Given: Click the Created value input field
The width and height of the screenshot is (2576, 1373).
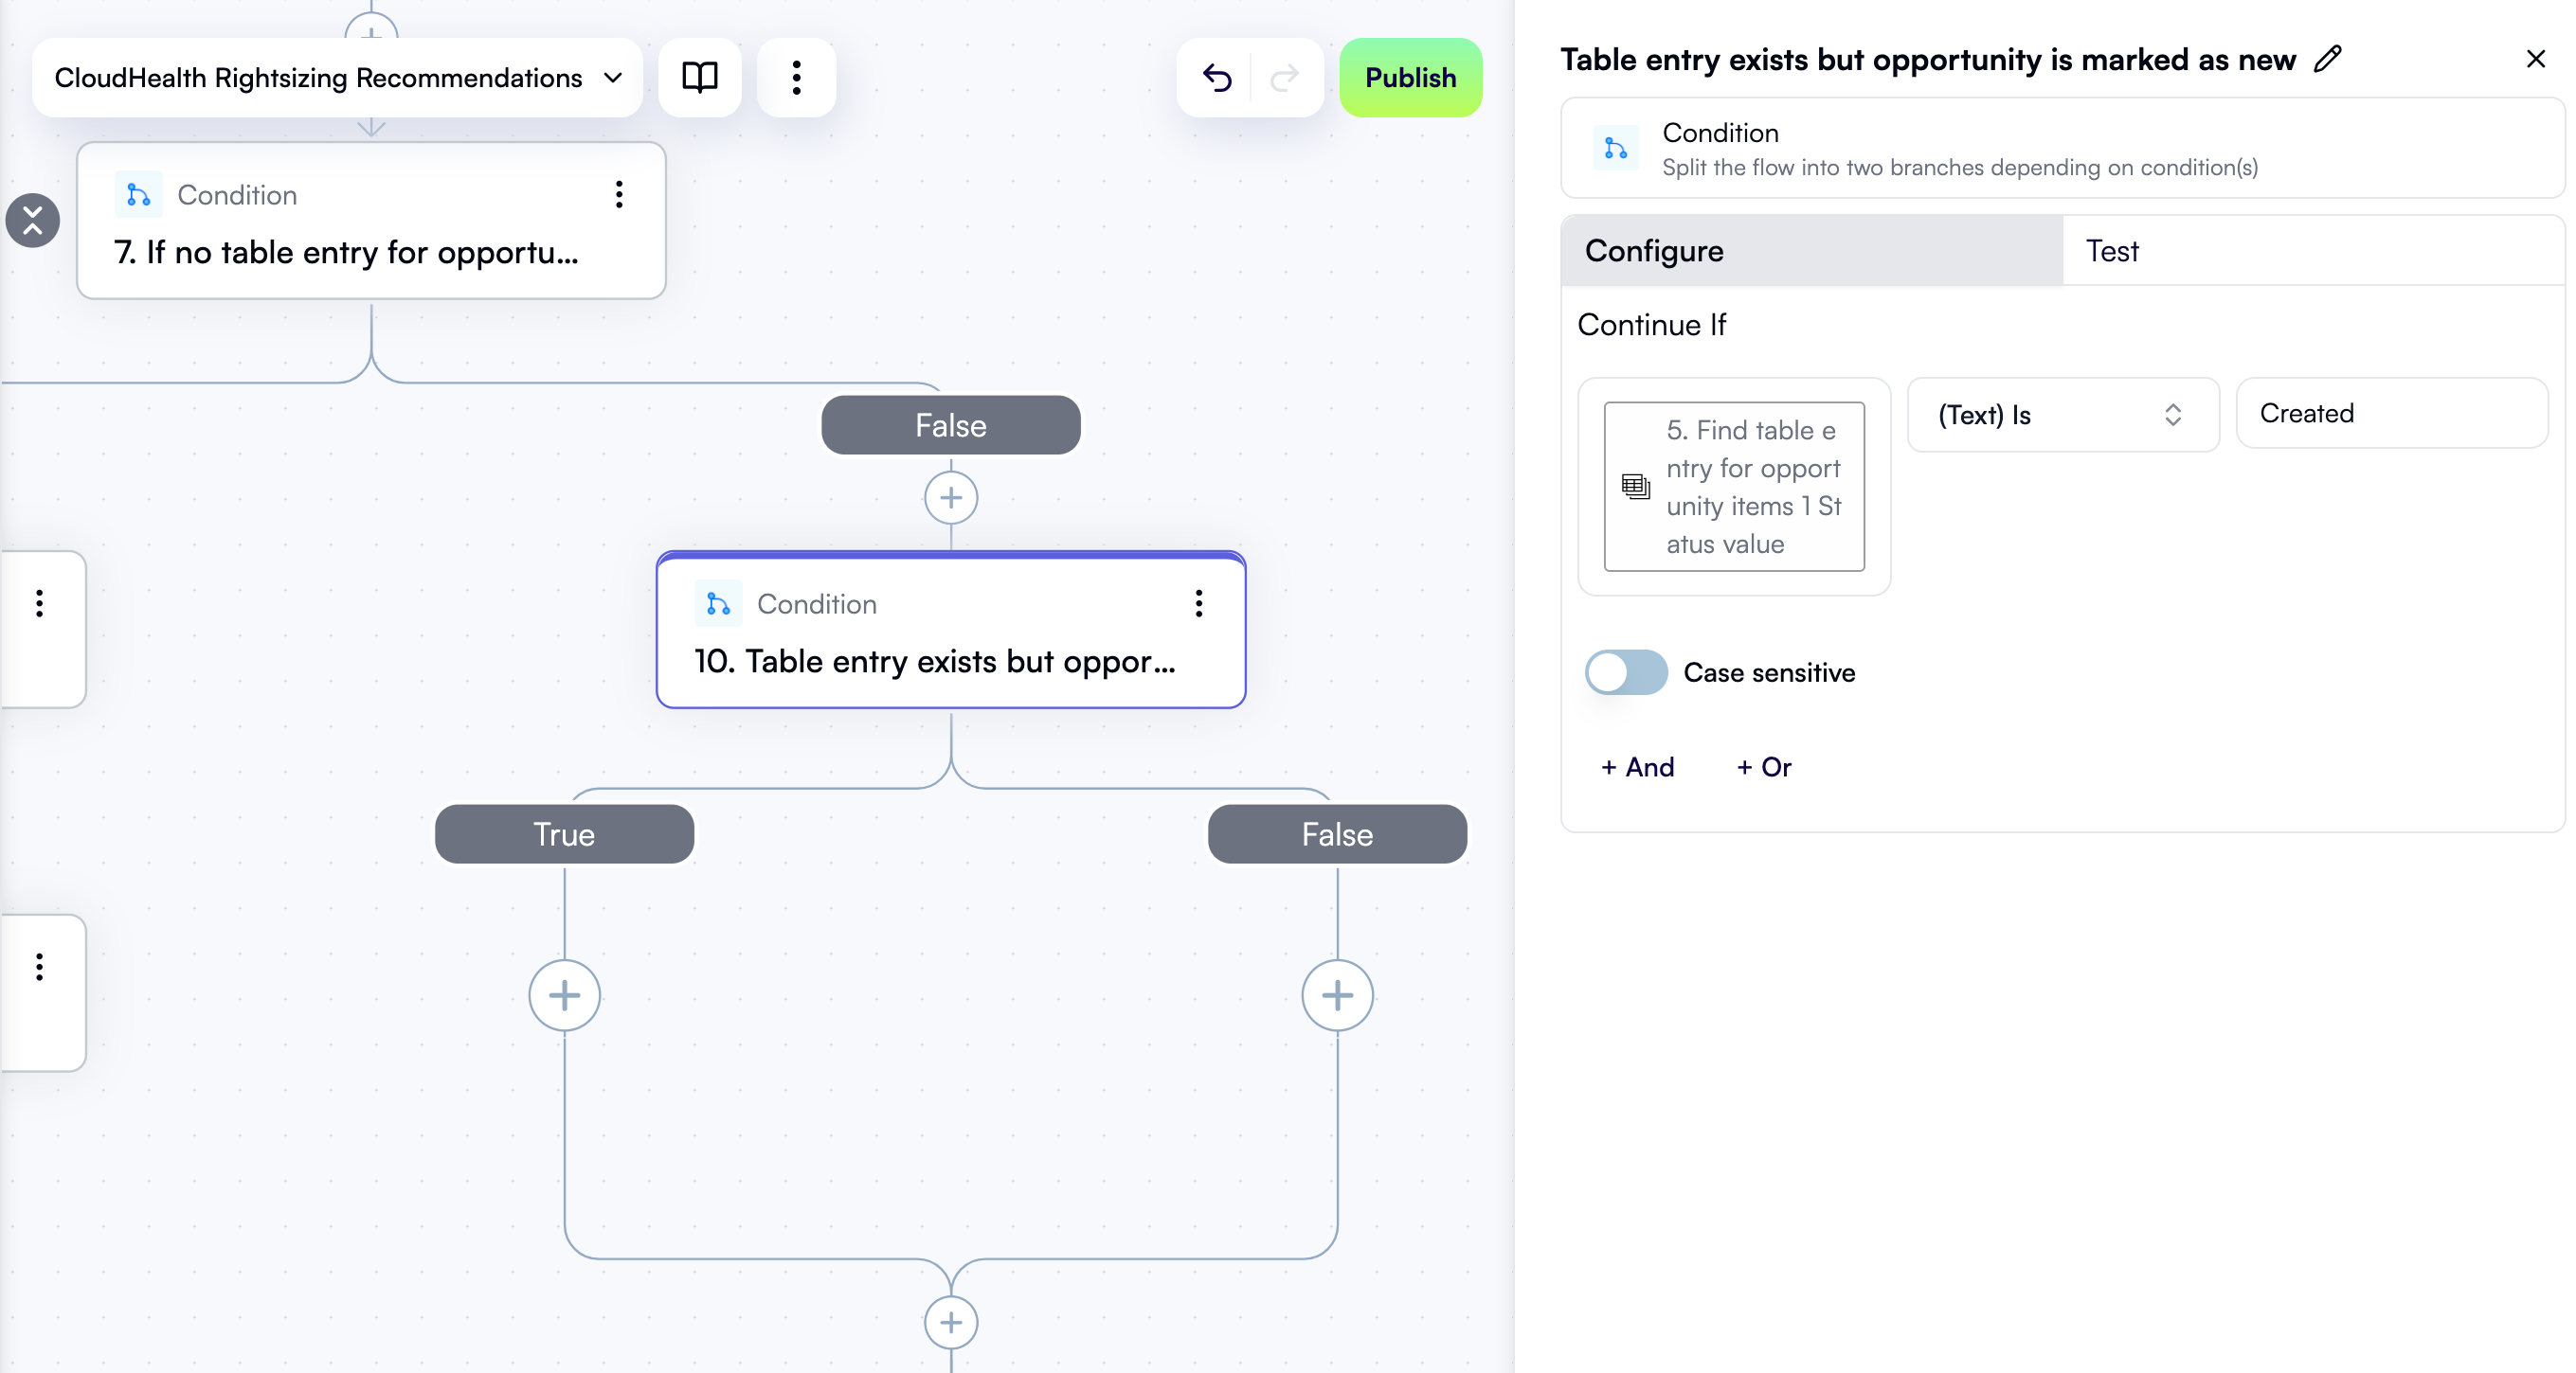Looking at the screenshot, I should 2391,413.
